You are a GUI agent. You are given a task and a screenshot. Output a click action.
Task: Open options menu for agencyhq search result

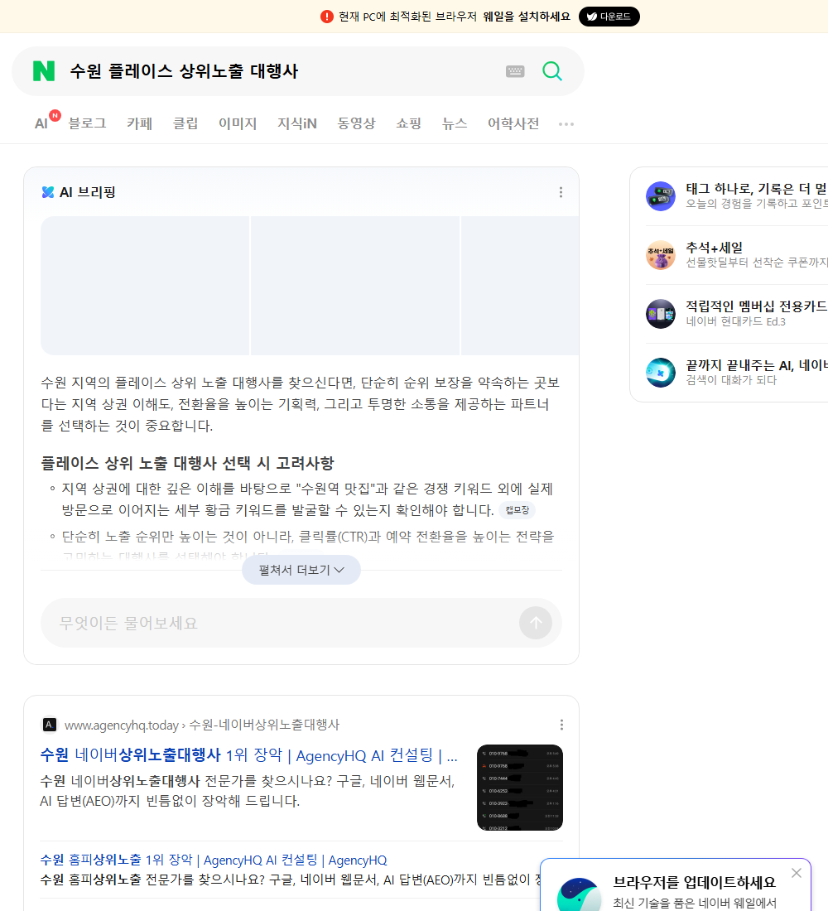point(561,725)
